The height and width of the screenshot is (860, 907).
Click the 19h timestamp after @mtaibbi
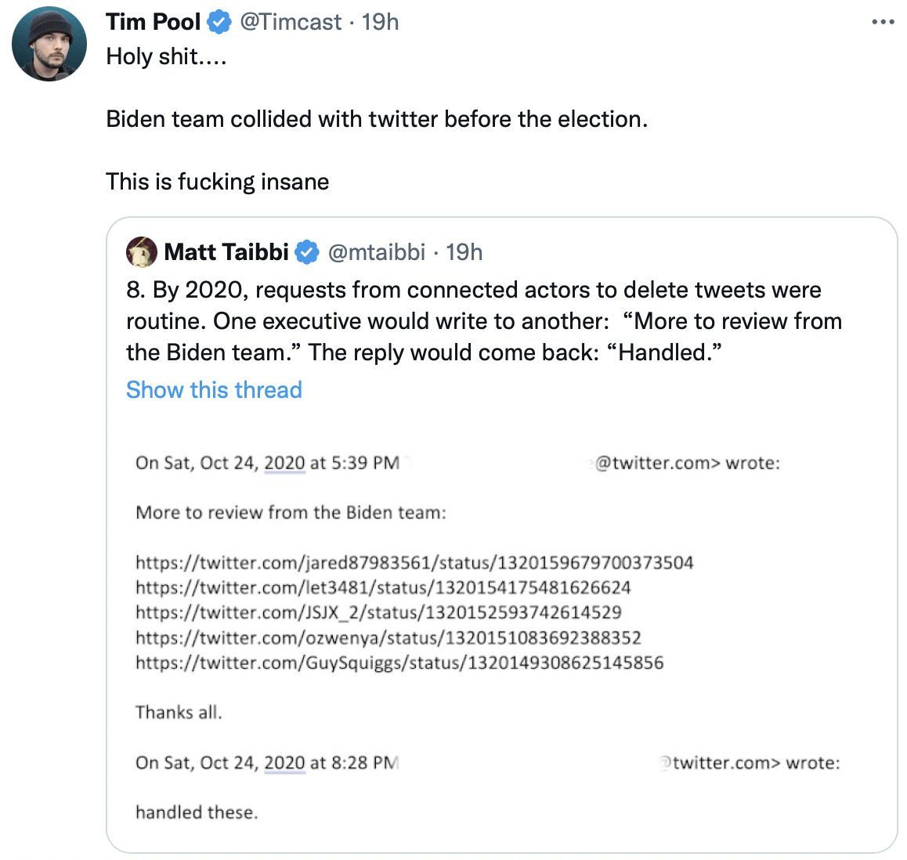click(464, 252)
